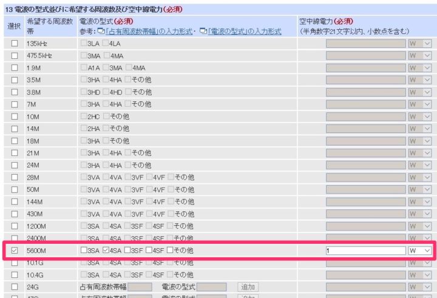Enable 4VF emission type in 144M row
The image size is (437, 298).
[x=151, y=201]
